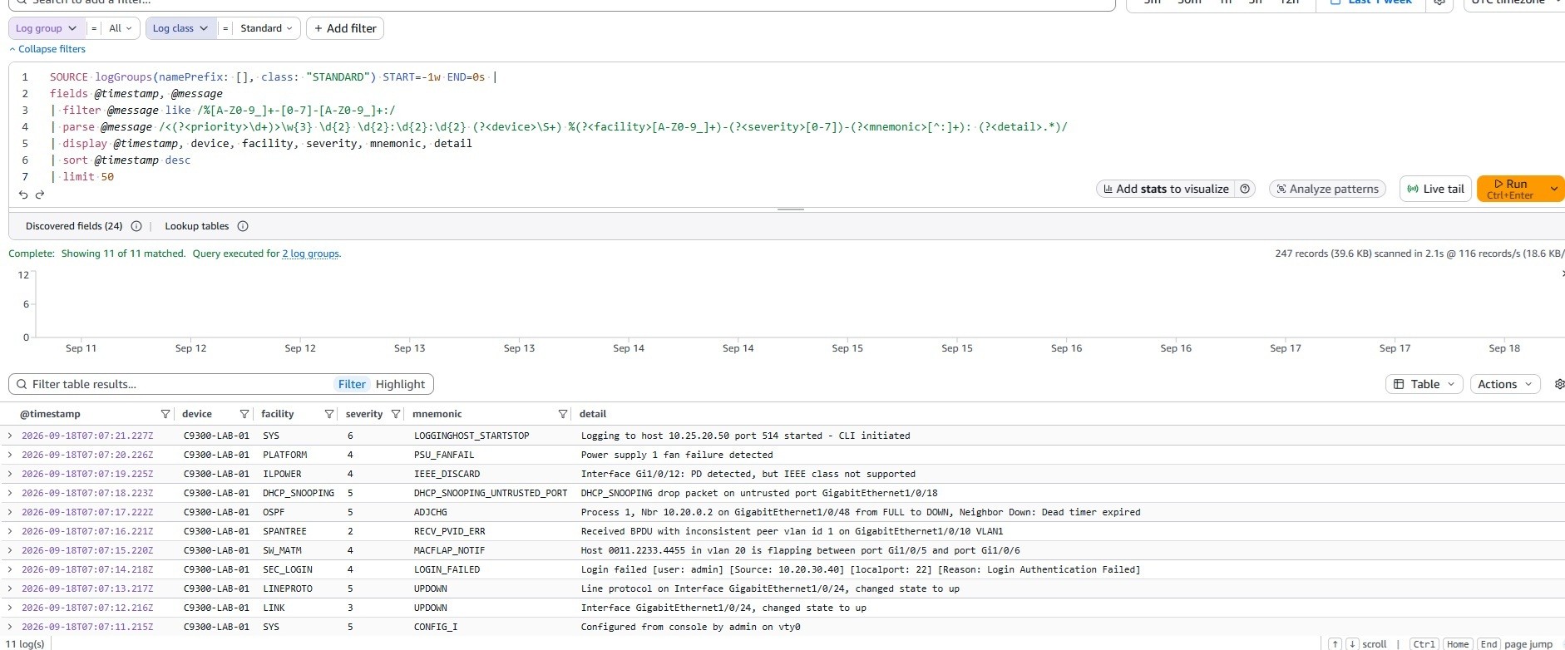
Task: Click the Analyze patterns button
Action: 1327,189
